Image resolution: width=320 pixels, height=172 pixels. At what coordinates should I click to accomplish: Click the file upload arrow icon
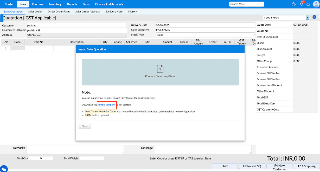[x=160, y=69]
